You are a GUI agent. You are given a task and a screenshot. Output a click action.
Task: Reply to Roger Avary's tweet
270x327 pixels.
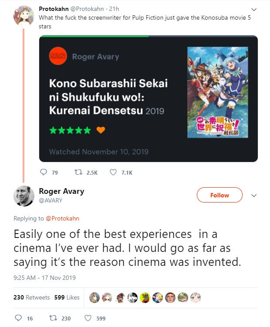coord(18,318)
